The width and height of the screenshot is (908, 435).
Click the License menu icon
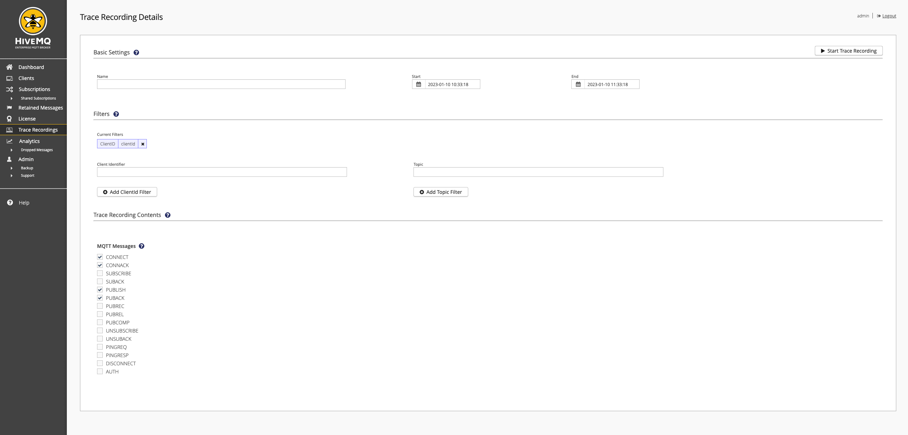9,118
